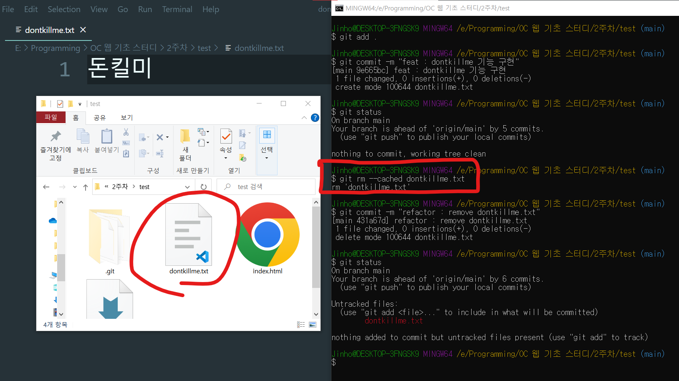679x381 pixels.
Task: Select the dontkillme.txt file icon
Action: pyautogui.click(x=189, y=235)
